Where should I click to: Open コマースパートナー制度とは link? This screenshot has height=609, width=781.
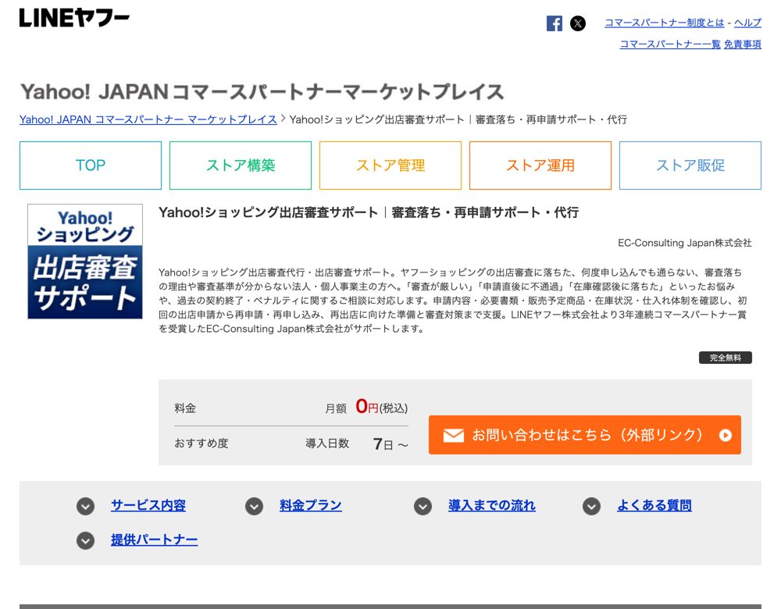pyautogui.click(x=665, y=23)
